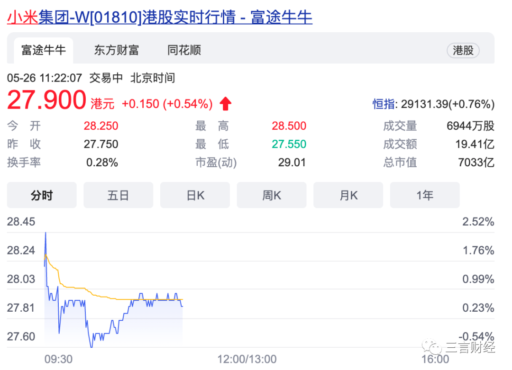Click the red up arrow icon
This screenshot has height=370, width=512.
(225, 104)
